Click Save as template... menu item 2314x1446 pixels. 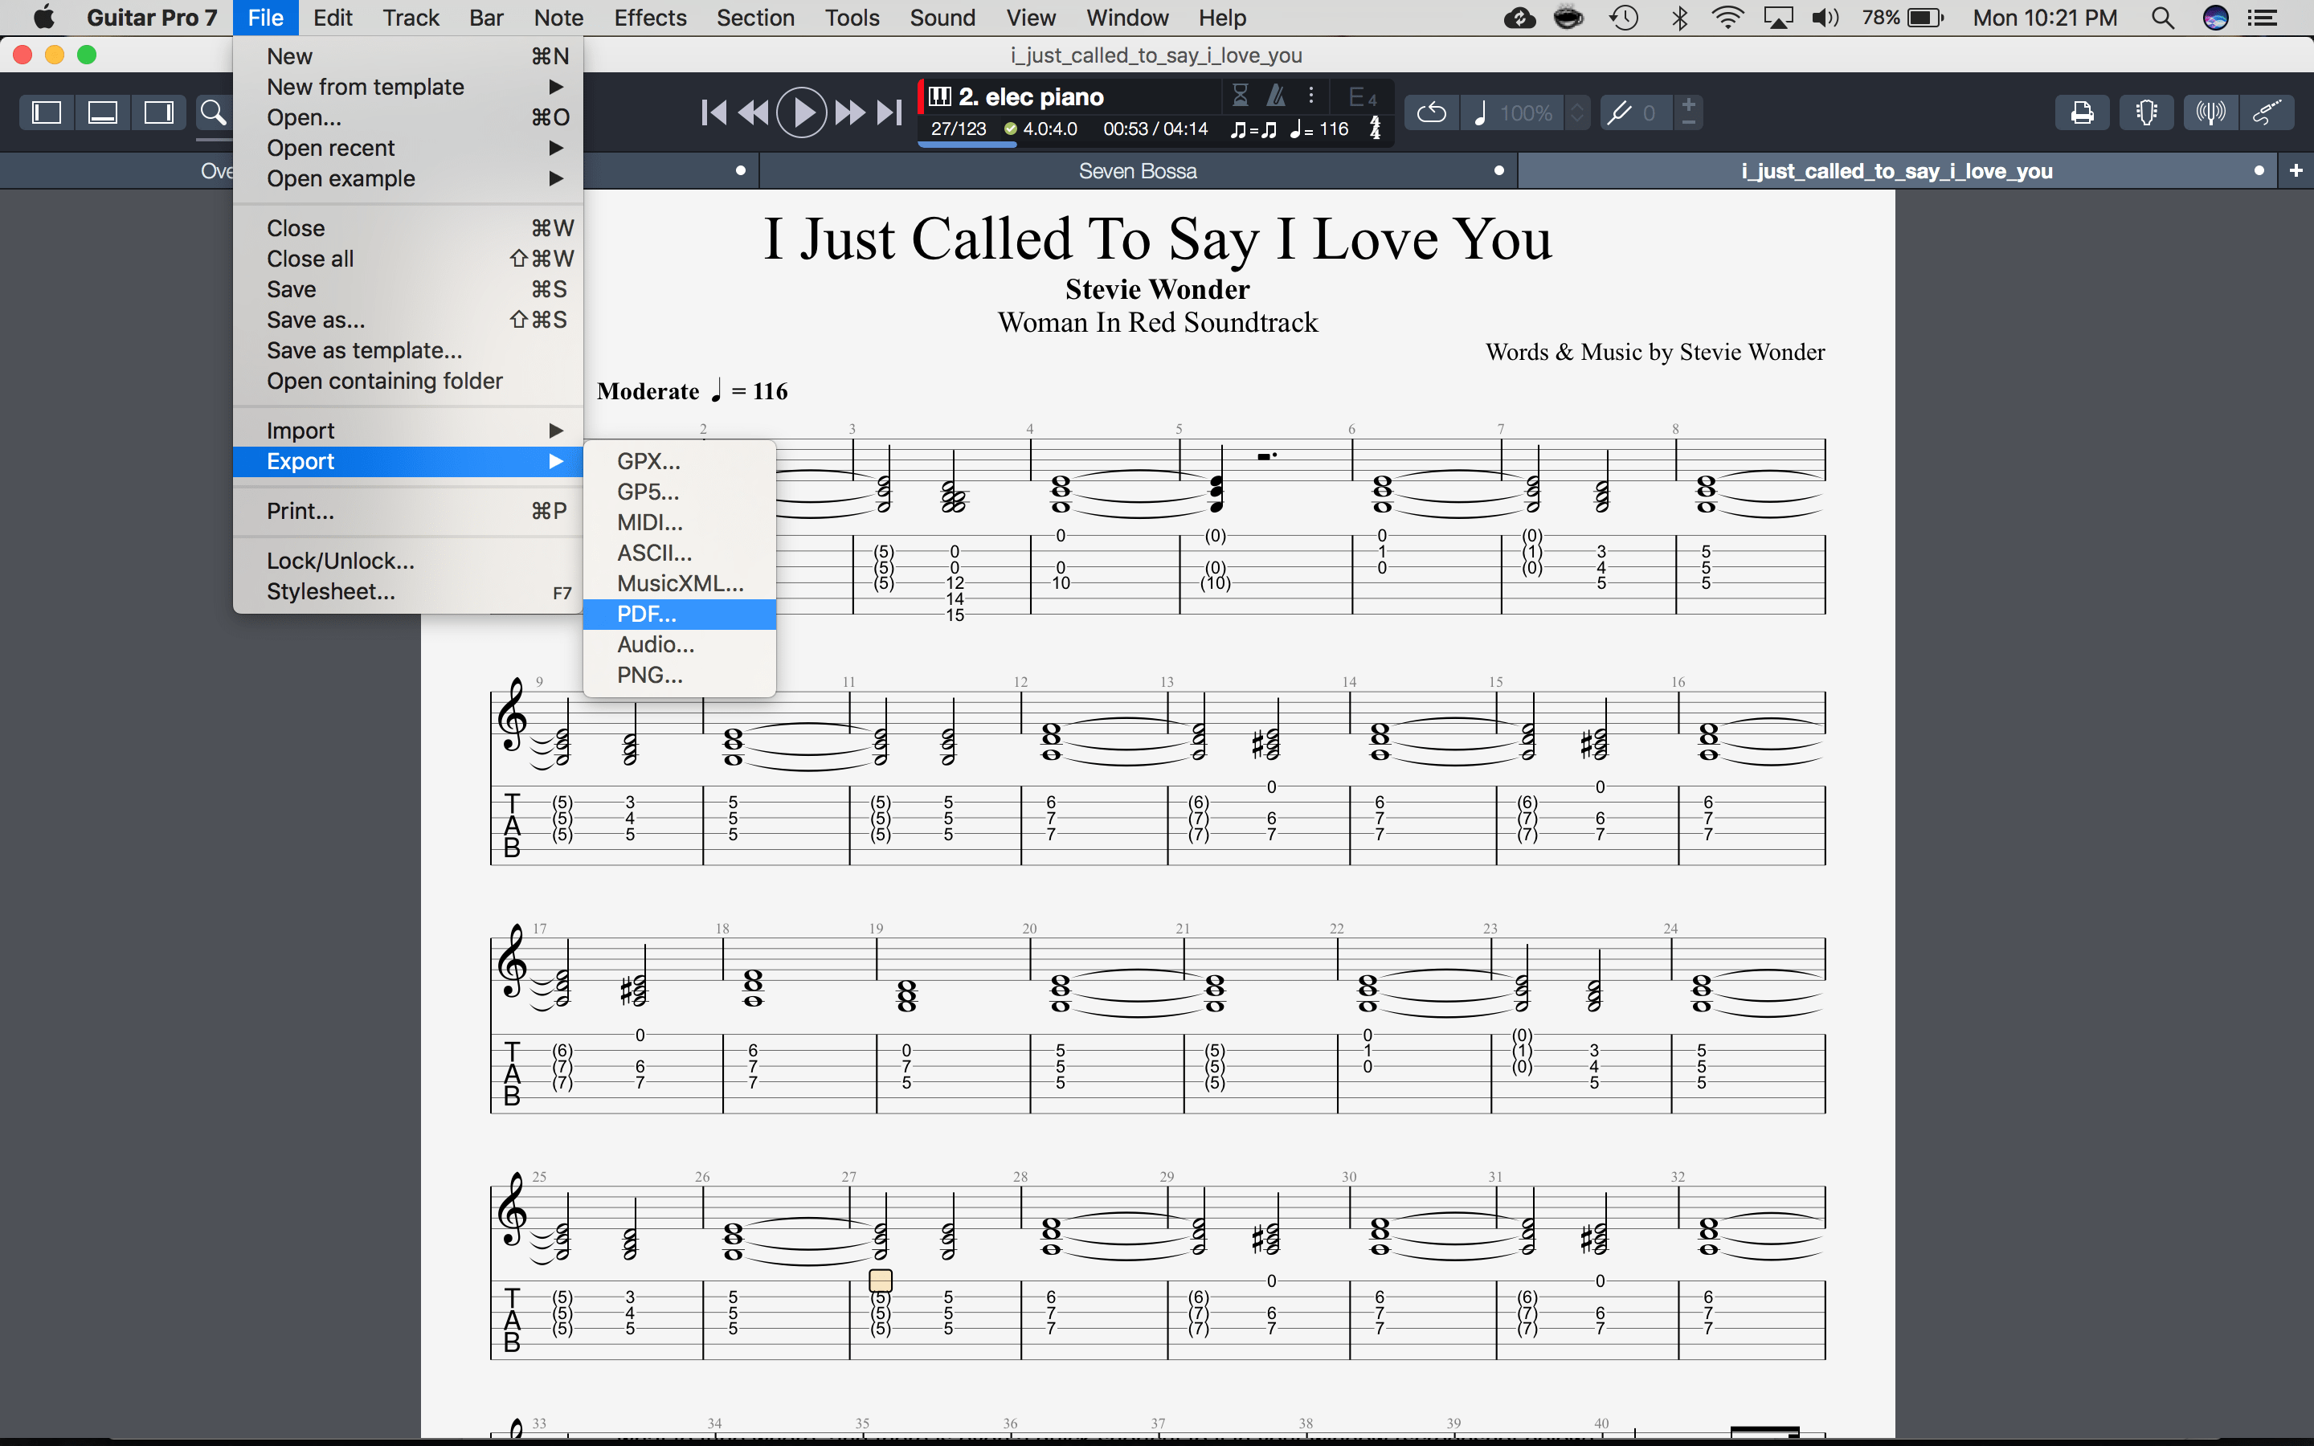pos(408,350)
